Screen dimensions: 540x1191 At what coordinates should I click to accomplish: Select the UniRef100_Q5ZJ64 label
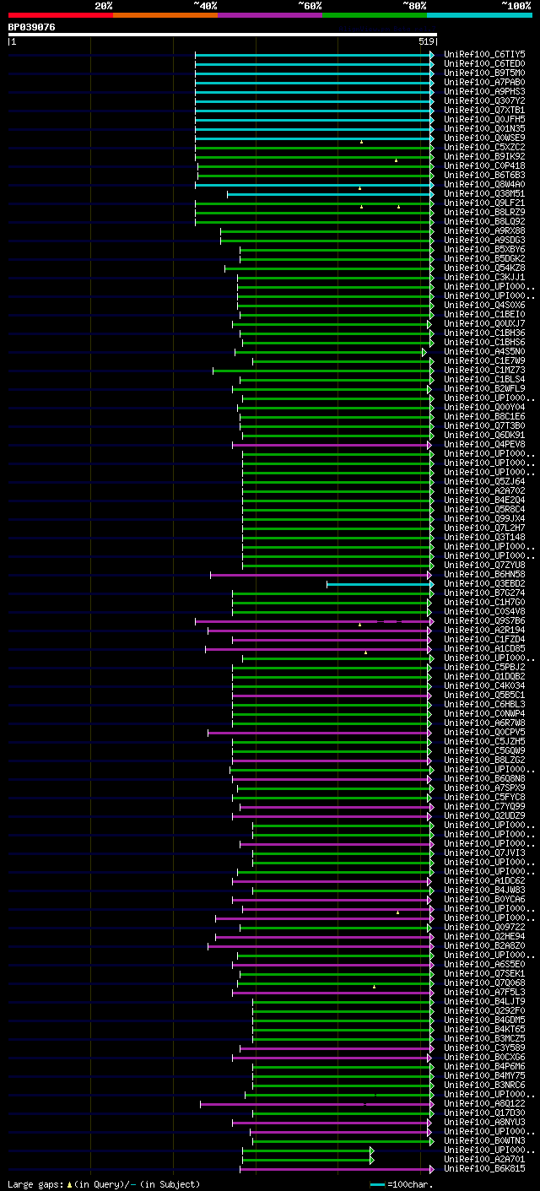point(485,481)
